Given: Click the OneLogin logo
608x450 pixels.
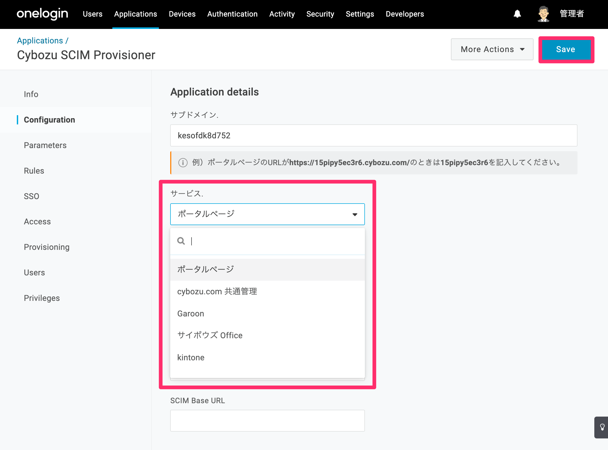Looking at the screenshot, I should point(42,14).
